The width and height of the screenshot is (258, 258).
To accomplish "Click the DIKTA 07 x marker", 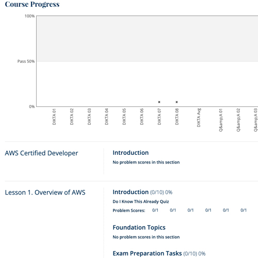I will 159,102.
